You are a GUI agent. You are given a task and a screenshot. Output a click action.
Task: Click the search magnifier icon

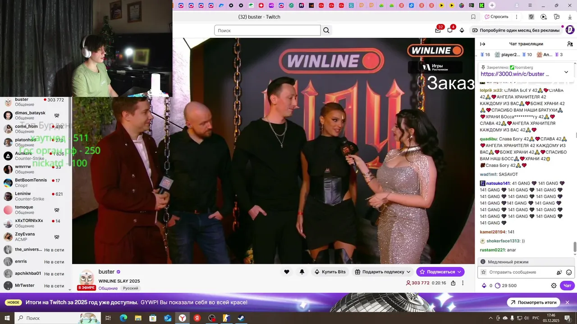(326, 30)
